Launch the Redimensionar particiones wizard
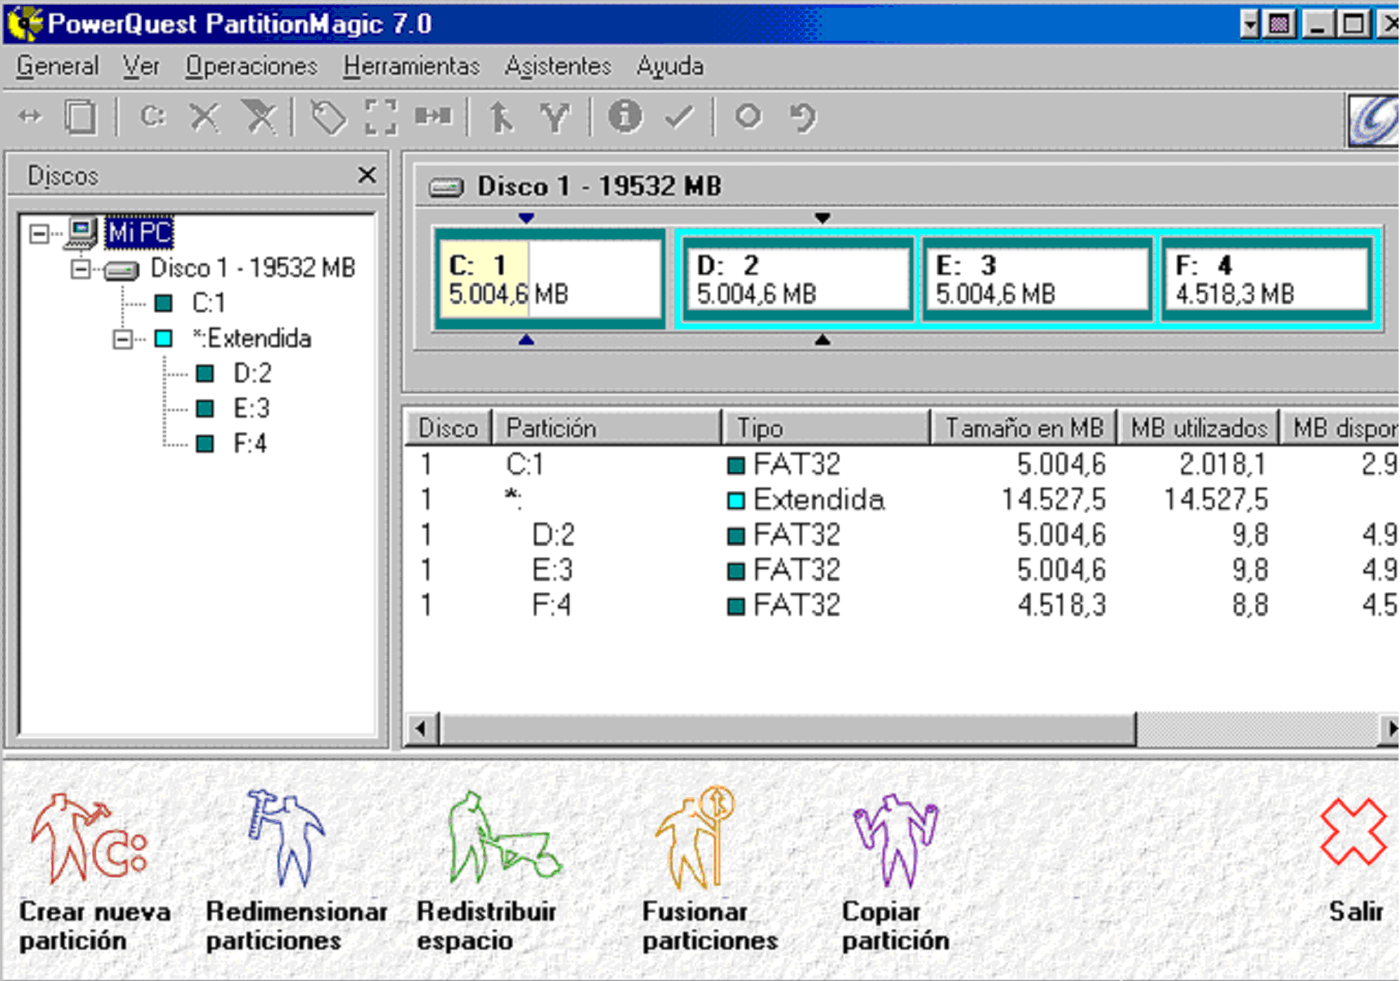The image size is (1400, 981). pyautogui.click(x=295, y=871)
